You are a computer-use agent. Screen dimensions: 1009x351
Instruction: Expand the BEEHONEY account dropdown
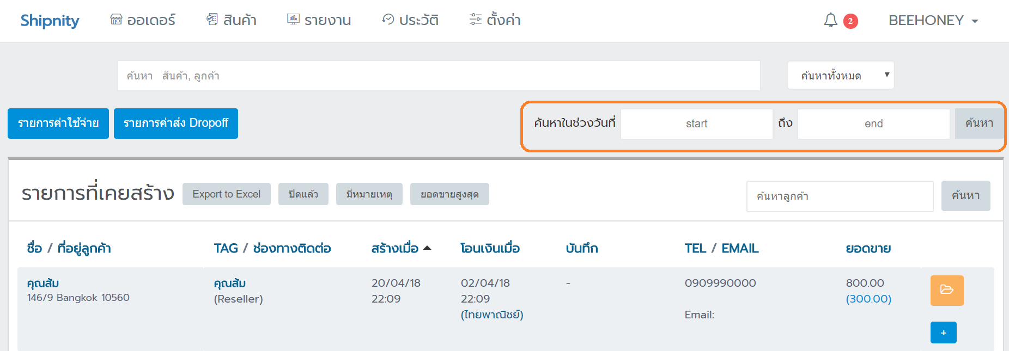(x=933, y=21)
